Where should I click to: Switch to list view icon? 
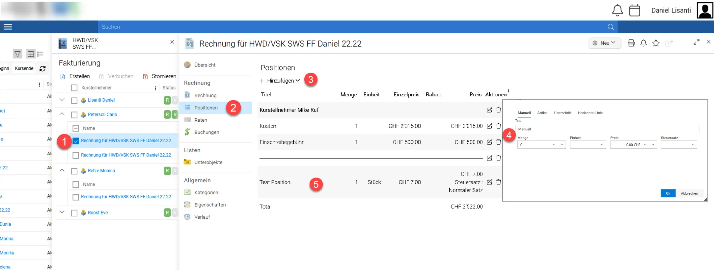41,54
